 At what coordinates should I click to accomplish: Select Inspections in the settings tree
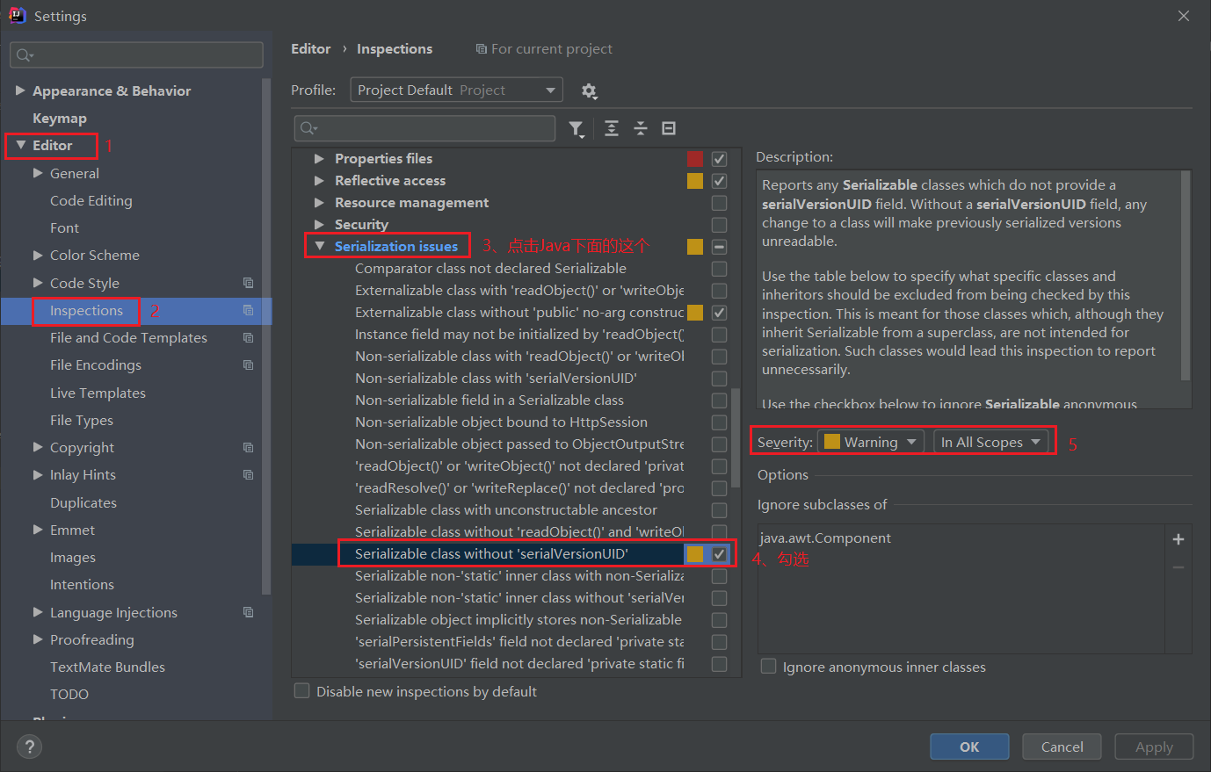click(86, 310)
